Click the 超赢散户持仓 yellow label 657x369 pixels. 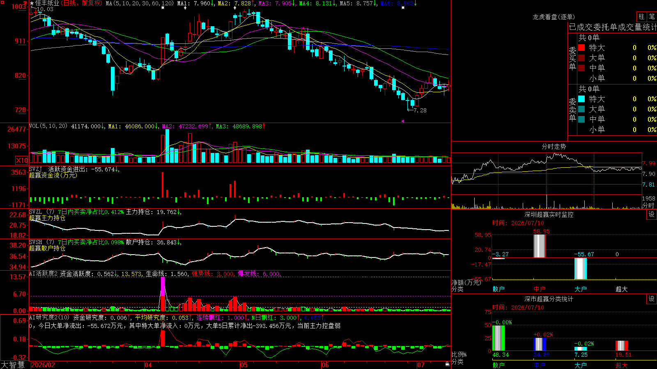47,248
